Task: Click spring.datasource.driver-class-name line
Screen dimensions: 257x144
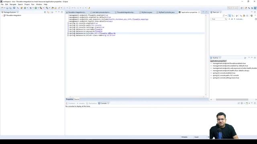Action: 92,35
